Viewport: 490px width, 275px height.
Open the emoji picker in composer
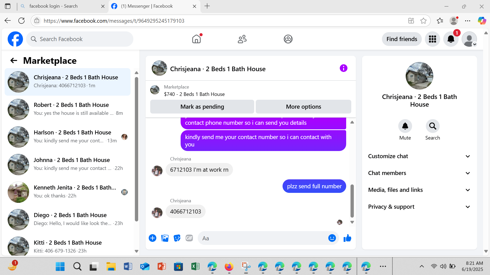[x=332, y=238]
